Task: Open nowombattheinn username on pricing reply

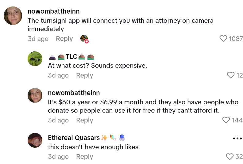Action: (x=74, y=93)
